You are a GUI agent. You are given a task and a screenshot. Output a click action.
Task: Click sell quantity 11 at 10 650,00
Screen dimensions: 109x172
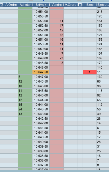point(57,49)
